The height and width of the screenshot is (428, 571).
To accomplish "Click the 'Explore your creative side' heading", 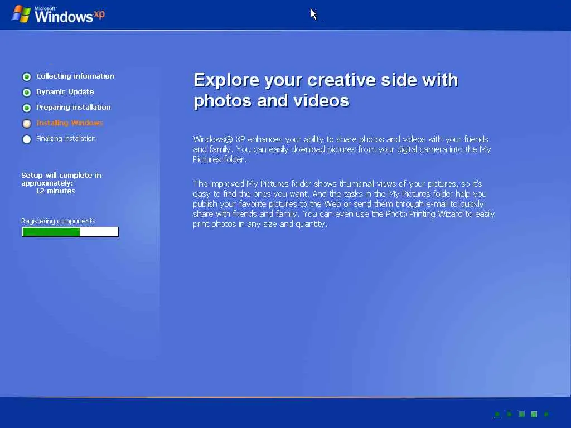I will click(326, 90).
